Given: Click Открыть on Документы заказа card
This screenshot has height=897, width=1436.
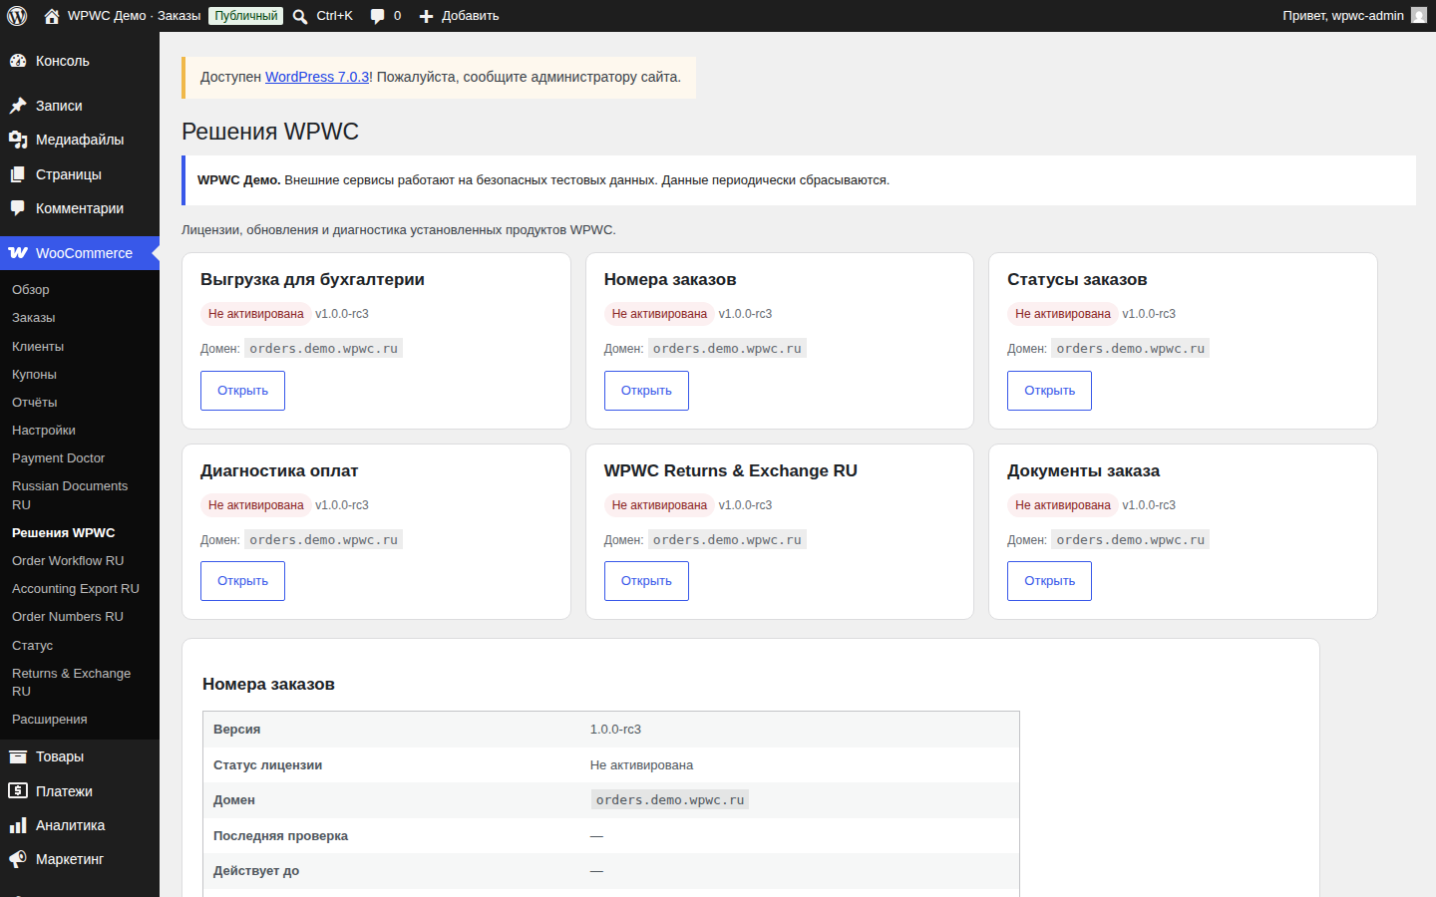Looking at the screenshot, I should point(1049,581).
